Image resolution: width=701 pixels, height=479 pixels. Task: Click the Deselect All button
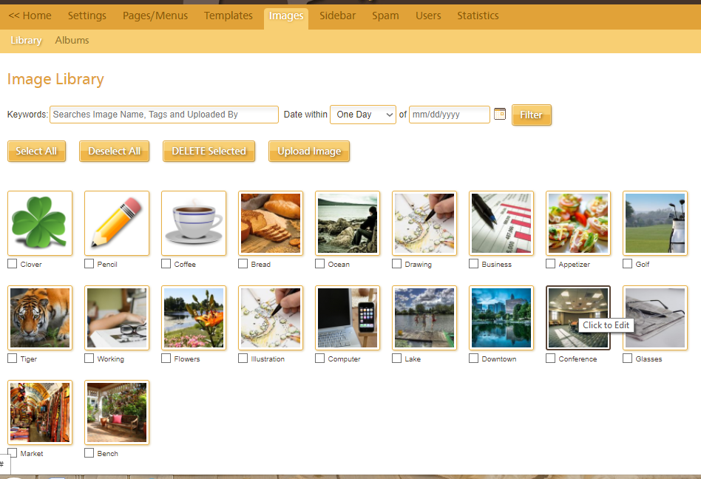tap(114, 151)
